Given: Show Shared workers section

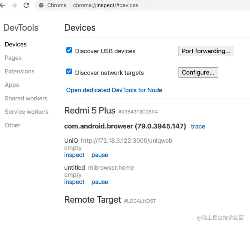Looking at the screenshot, I should click(26, 98).
